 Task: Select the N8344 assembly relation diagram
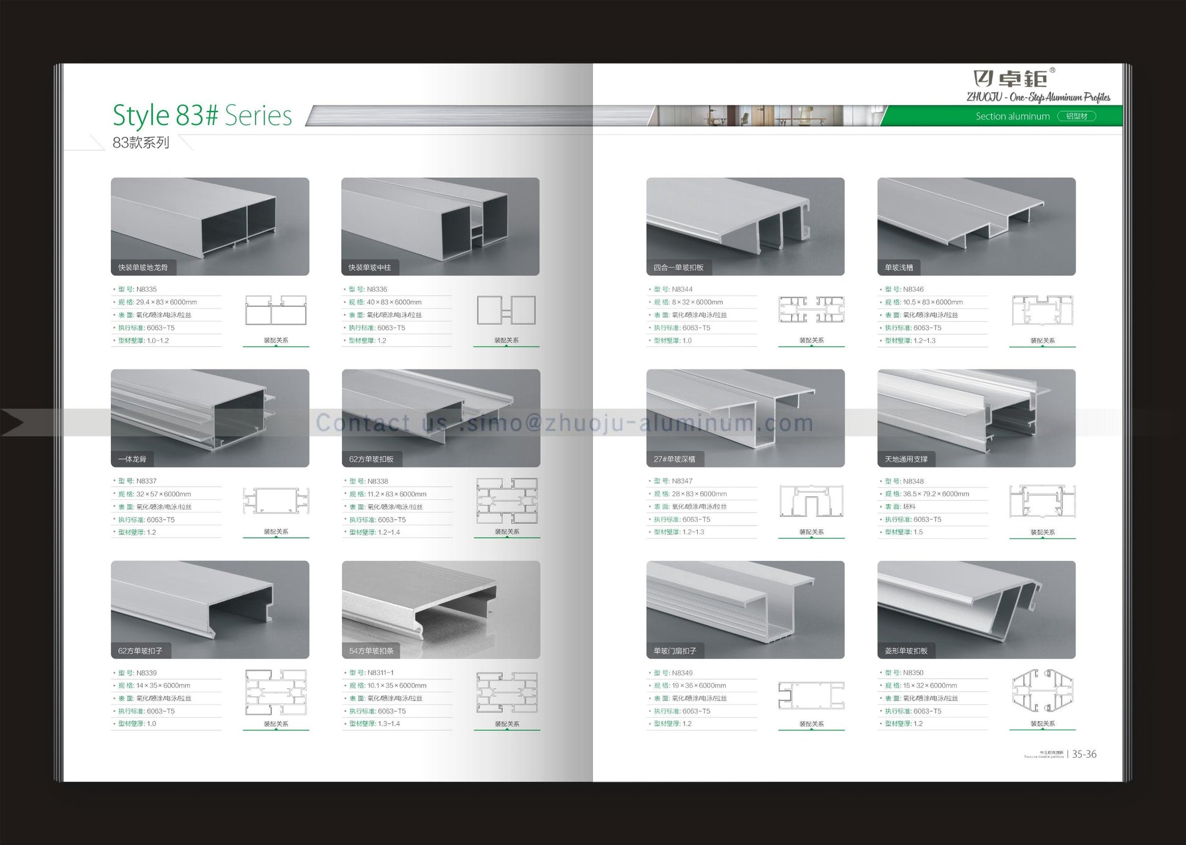(811, 310)
